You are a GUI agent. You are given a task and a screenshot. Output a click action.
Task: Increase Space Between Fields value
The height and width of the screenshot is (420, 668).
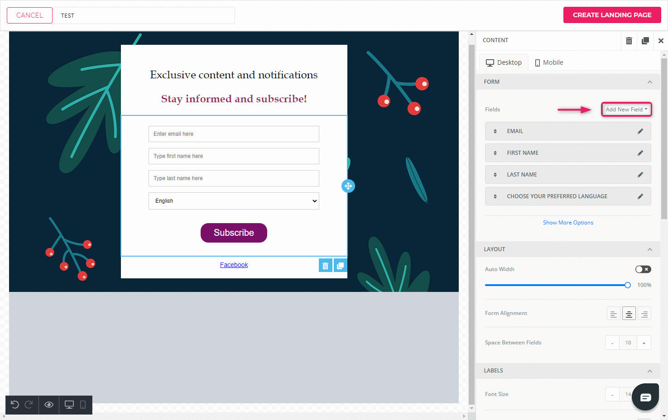tap(644, 343)
